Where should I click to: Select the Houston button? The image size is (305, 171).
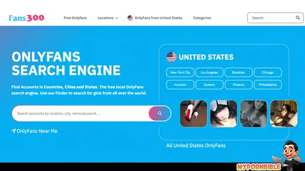pos(180,85)
